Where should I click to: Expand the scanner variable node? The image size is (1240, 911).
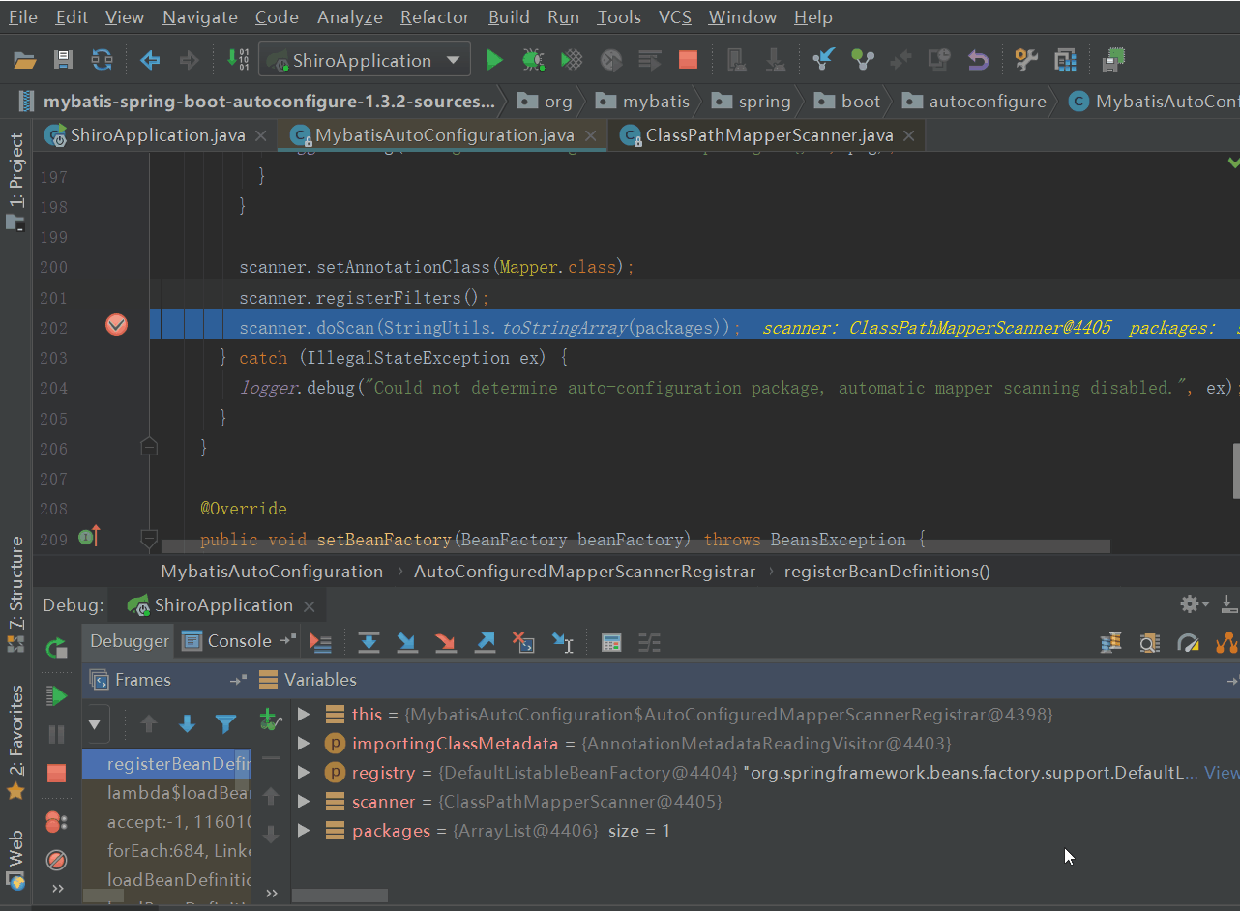click(304, 802)
